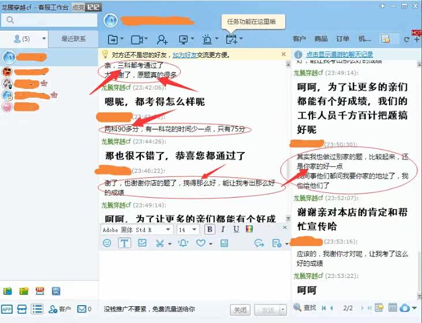The image size is (422, 323).
Task: Toggle underline text formatting
Action: (236, 229)
